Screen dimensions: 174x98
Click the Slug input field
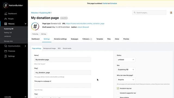click(63, 73)
